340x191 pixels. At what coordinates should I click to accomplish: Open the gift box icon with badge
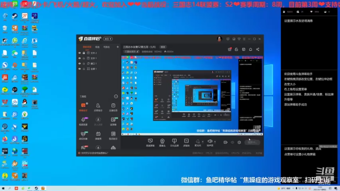tap(229, 49)
